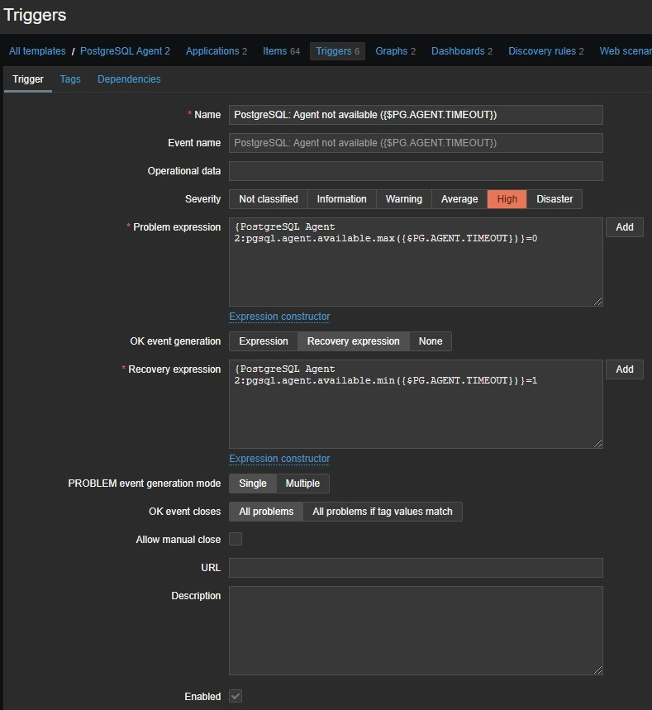Viewport: 652px width, 710px height.
Task: Open the Items 64 section
Action: point(281,51)
